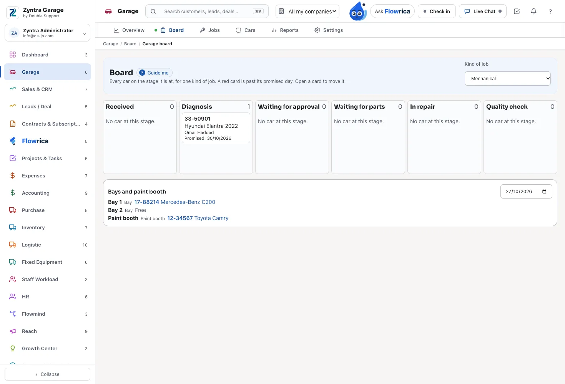Click the Growth Center lightbulb icon

[x=13, y=348]
